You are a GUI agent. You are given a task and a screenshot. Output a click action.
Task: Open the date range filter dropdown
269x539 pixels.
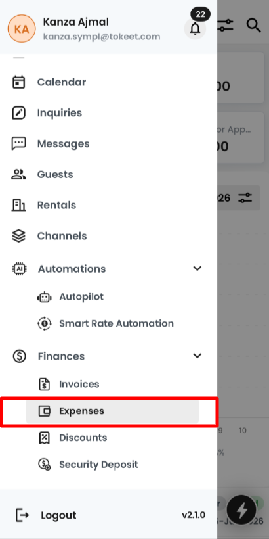pyautogui.click(x=239, y=198)
